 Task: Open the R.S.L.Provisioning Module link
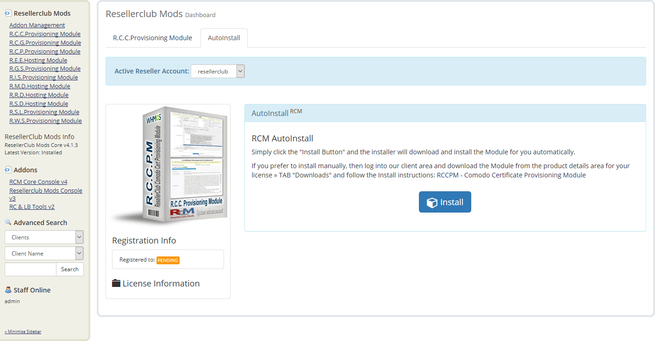coord(44,112)
